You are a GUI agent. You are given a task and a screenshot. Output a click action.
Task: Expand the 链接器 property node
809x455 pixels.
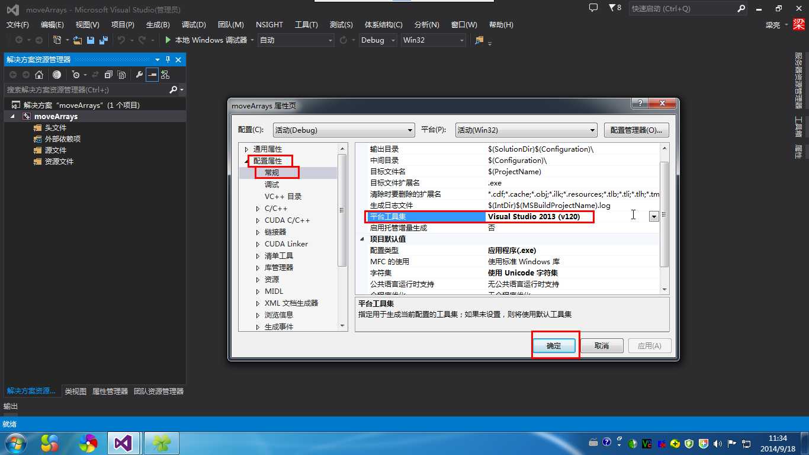(x=258, y=232)
